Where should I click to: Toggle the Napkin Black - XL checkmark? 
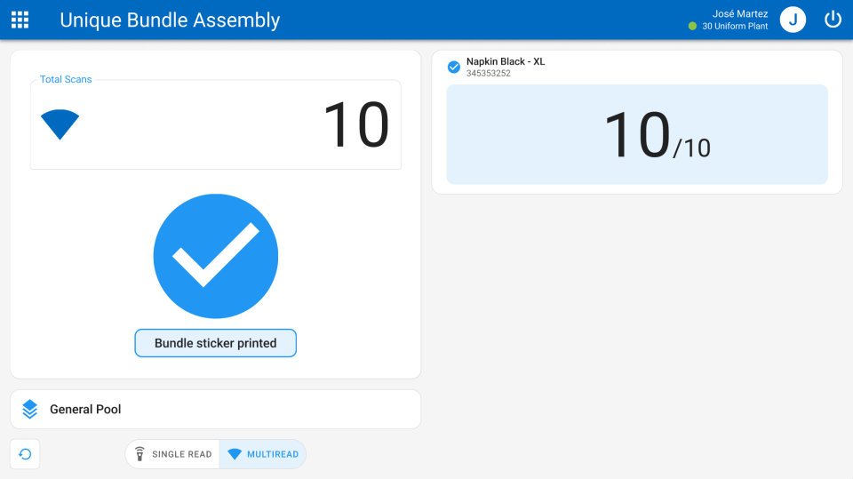(454, 67)
